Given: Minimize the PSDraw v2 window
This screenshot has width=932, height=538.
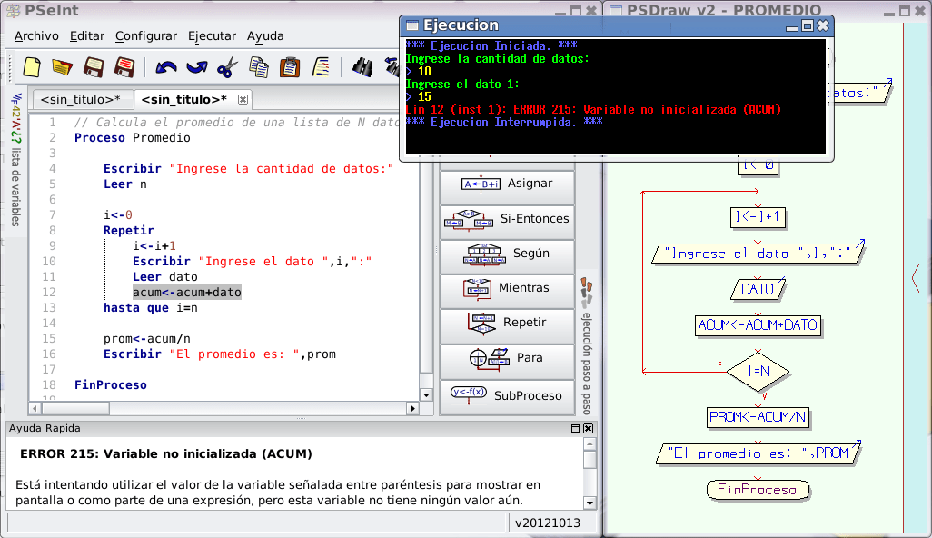Looking at the screenshot, I should [x=889, y=11].
